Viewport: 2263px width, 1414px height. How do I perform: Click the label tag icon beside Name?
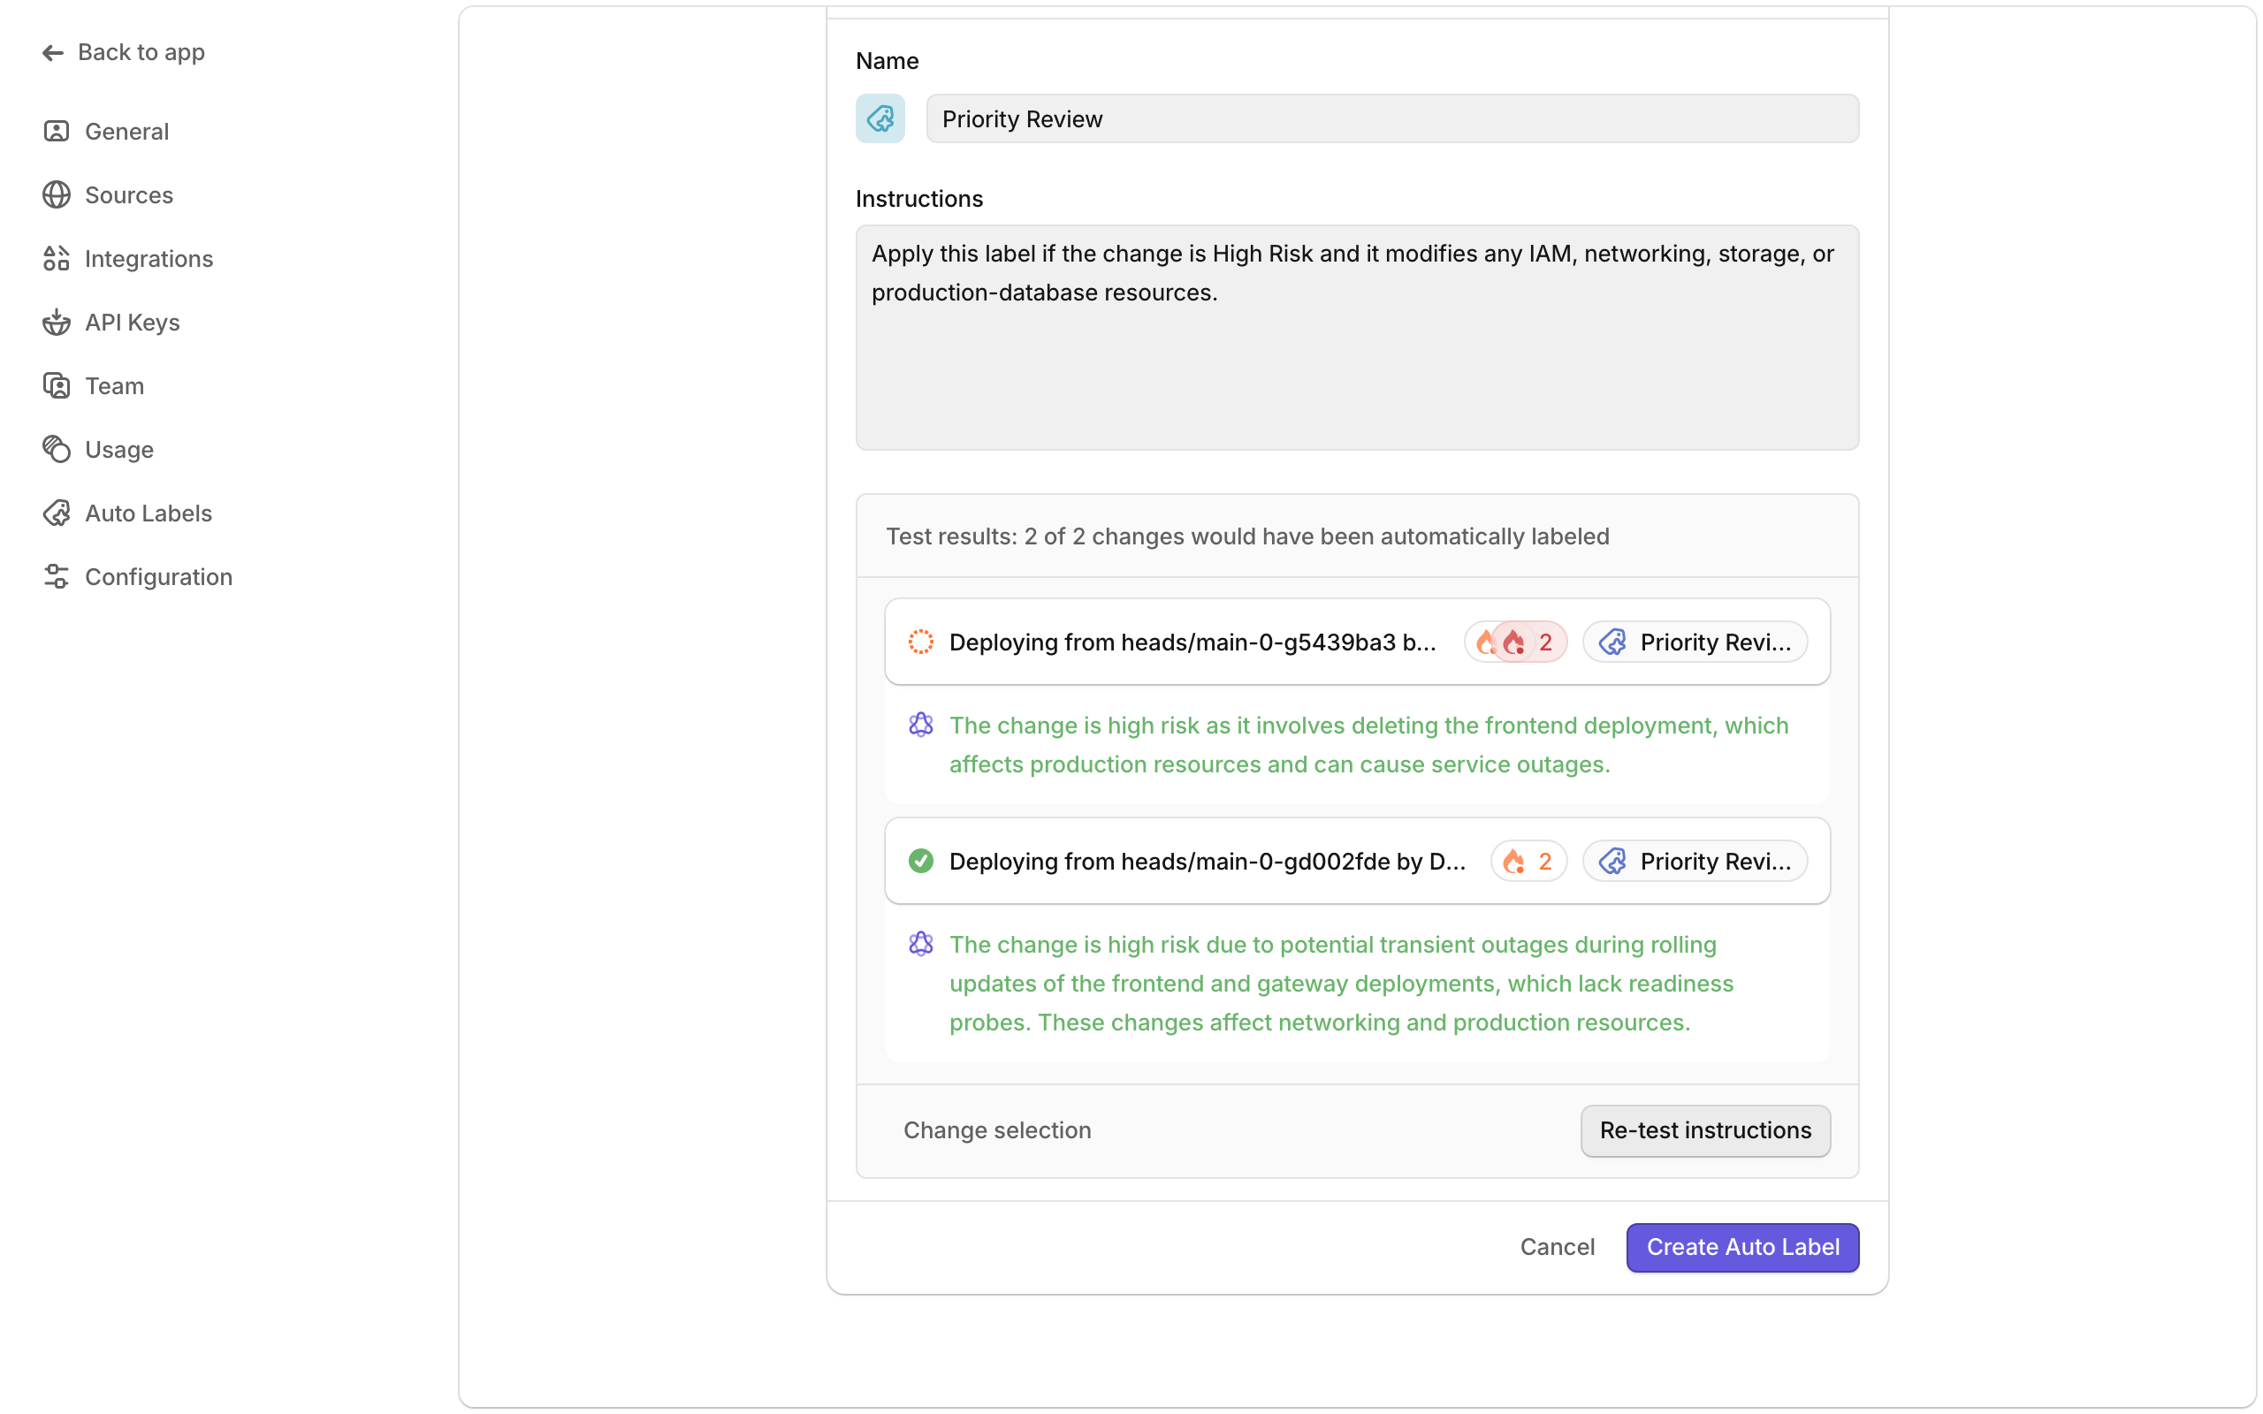click(880, 118)
